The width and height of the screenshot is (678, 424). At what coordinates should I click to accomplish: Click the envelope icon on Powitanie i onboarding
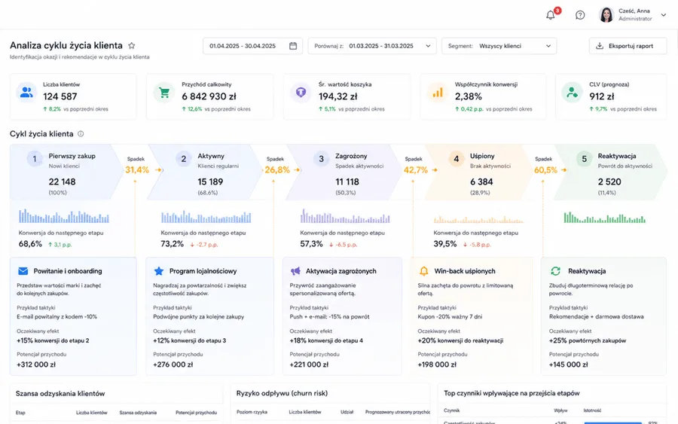tap(23, 271)
